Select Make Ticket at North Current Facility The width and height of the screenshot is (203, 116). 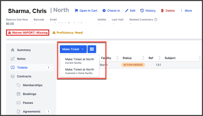(x=79, y=61)
